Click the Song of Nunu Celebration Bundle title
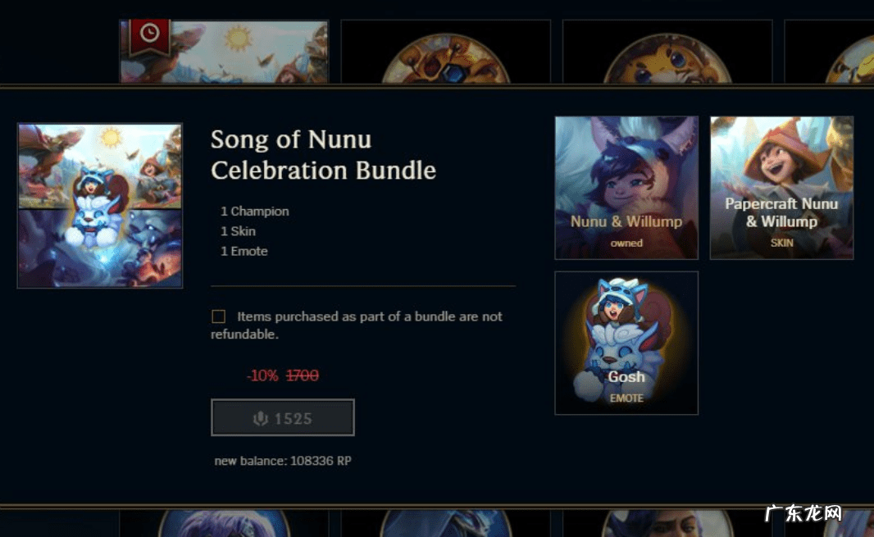 coord(323,155)
